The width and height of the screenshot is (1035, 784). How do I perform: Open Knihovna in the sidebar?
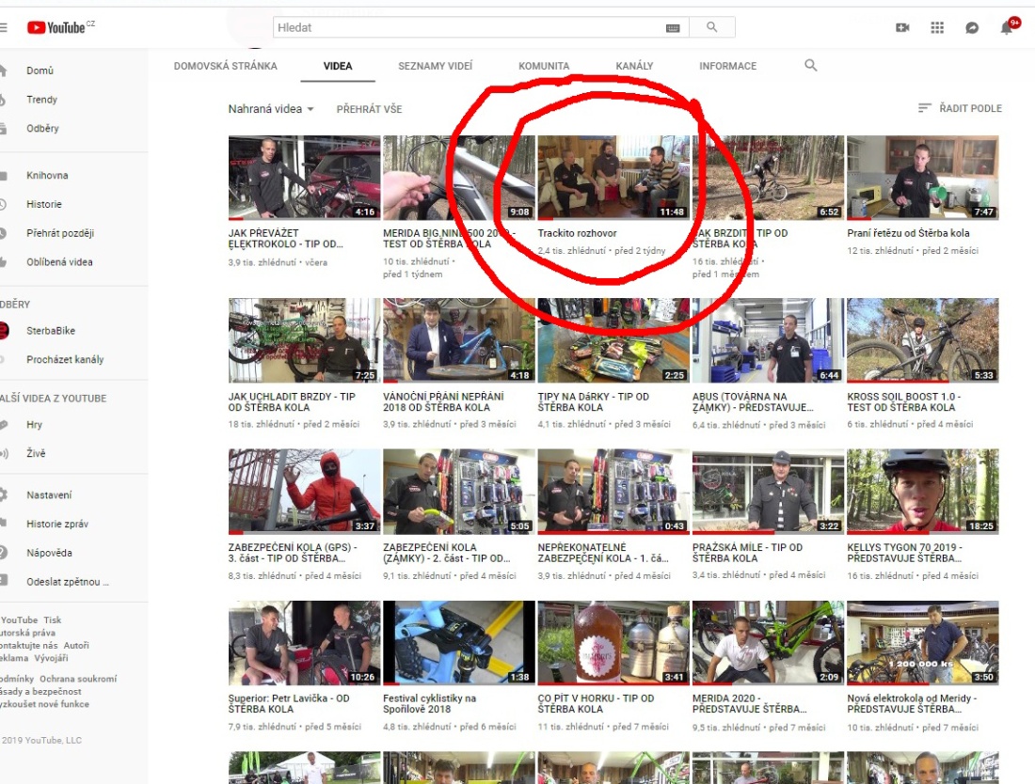(x=47, y=176)
